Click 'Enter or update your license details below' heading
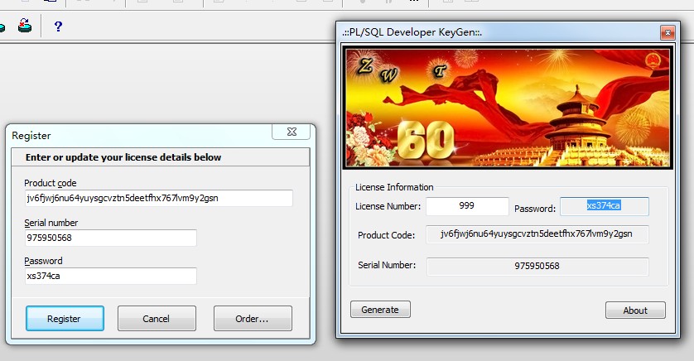 123,157
